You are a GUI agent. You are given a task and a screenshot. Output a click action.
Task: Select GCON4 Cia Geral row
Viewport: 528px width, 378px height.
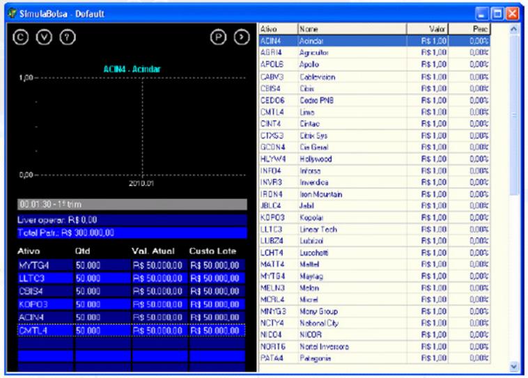pyautogui.click(x=375, y=147)
